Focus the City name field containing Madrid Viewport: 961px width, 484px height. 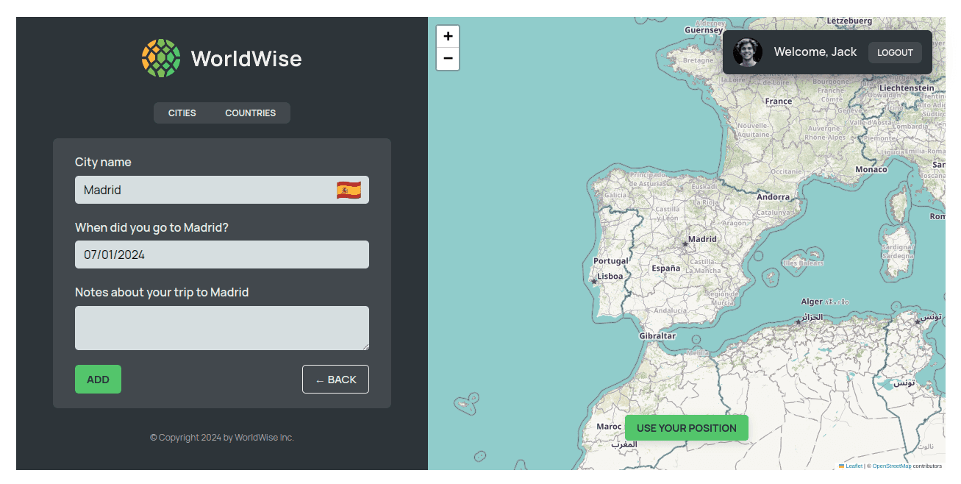tap(222, 190)
